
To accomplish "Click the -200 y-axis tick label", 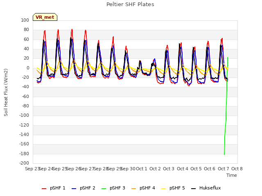I will coord(24,163).
